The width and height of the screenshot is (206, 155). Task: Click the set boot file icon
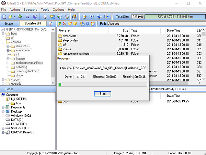93,24
